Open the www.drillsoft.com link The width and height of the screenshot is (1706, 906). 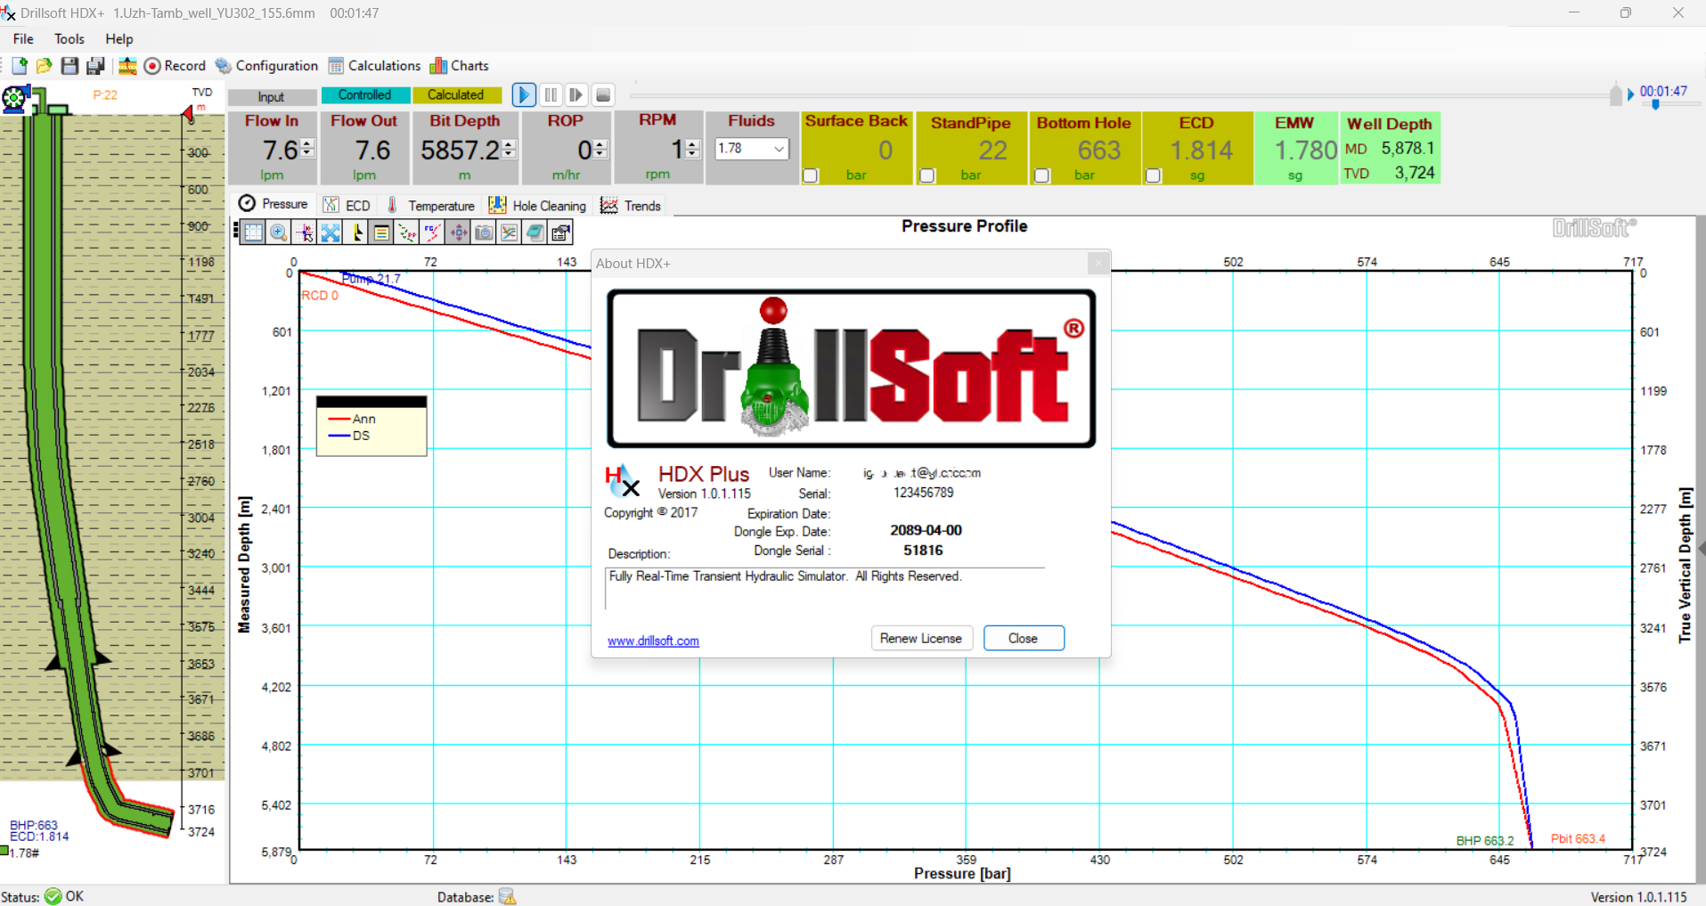(653, 641)
